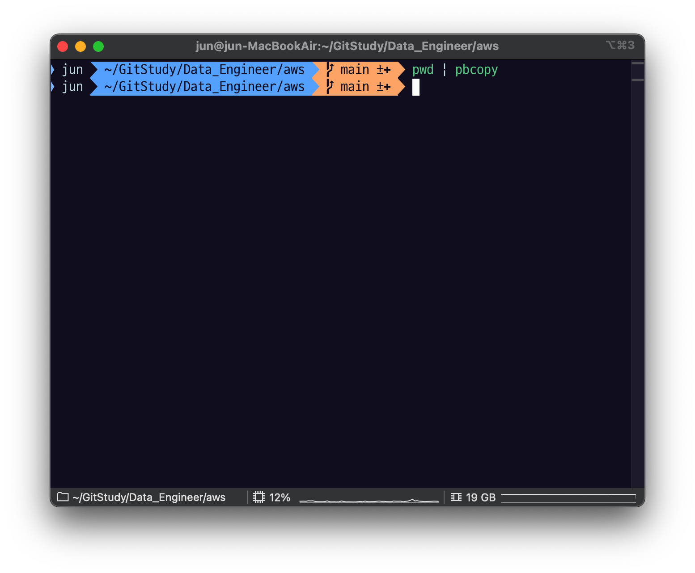Click 'jun' username on the first prompt line
The image size is (695, 573).
click(72, 70)
